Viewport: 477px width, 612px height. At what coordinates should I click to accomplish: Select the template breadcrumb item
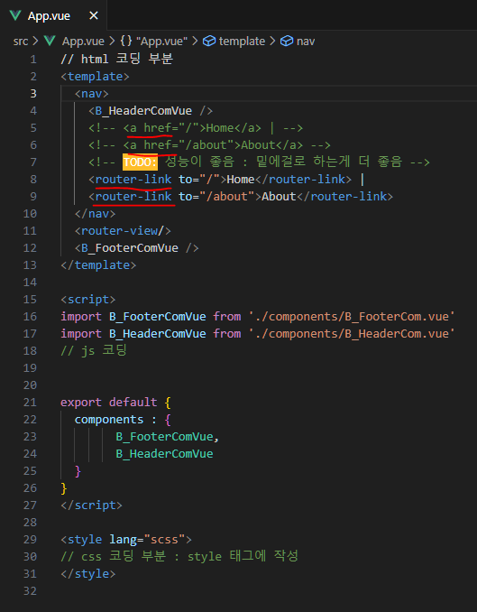coord(242,41)
